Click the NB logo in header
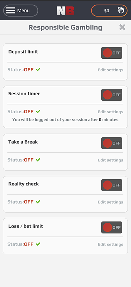This screenshot has width=131, height=287. (x=65, y=11)
